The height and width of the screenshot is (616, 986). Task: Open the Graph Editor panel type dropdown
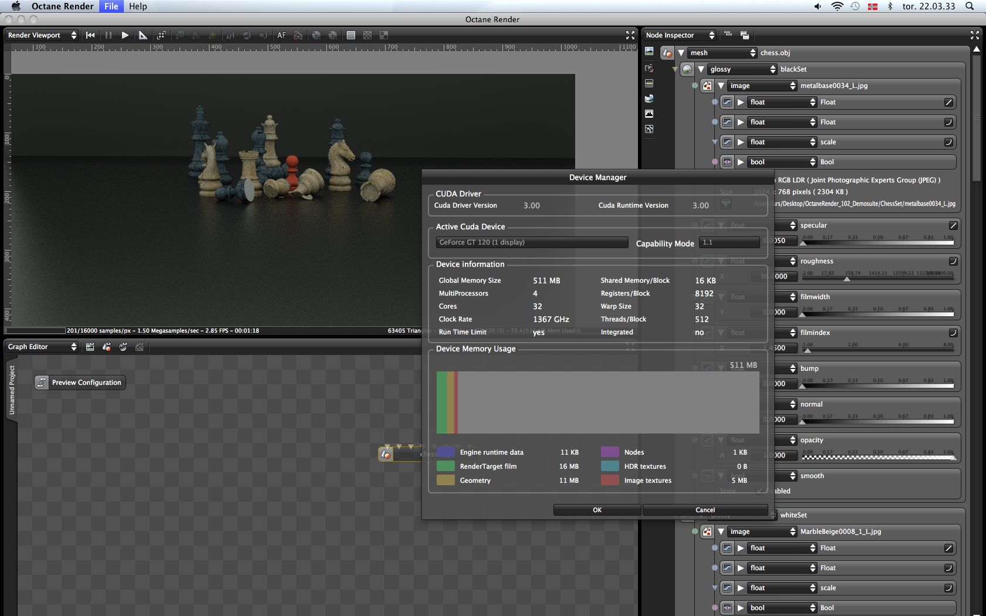tap(42, 347)
